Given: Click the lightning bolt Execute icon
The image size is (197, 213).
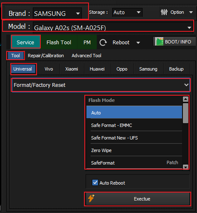Looking at the screenshot, I should 91,198.
